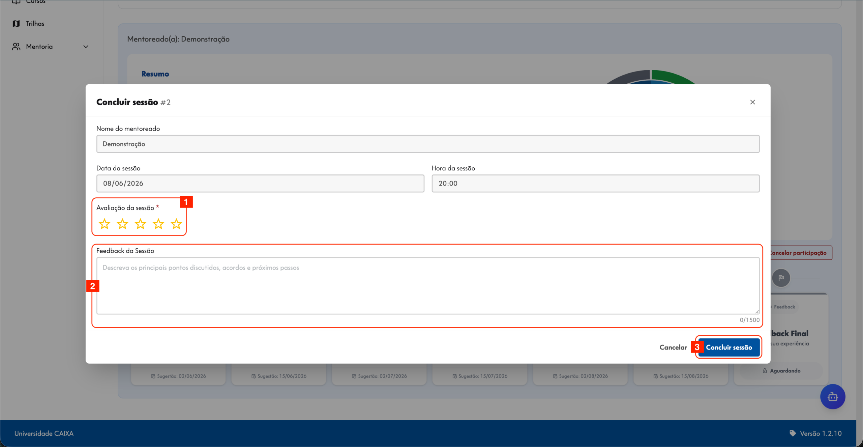This screenshot has height=447, width=863.
Task: Click the Mentoria people icon
Action: 16,47
